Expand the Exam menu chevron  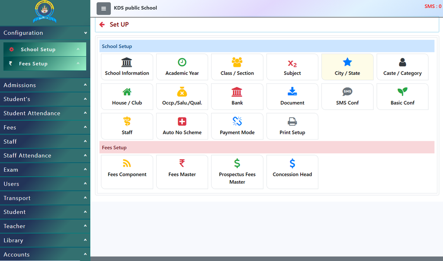tap(85, 169)
